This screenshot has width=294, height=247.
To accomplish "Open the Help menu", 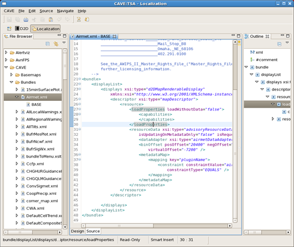I will (x=82, y=11).
